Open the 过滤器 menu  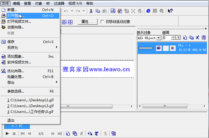click(59, 3)
